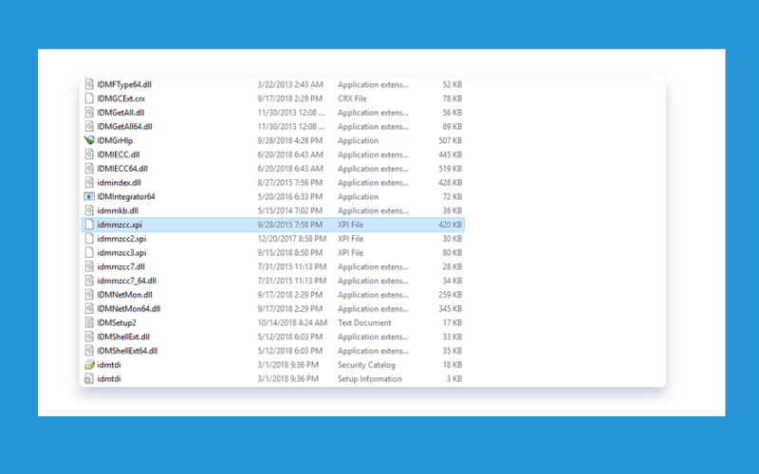Select the IDMIECC64.dll name

point(122,169)
